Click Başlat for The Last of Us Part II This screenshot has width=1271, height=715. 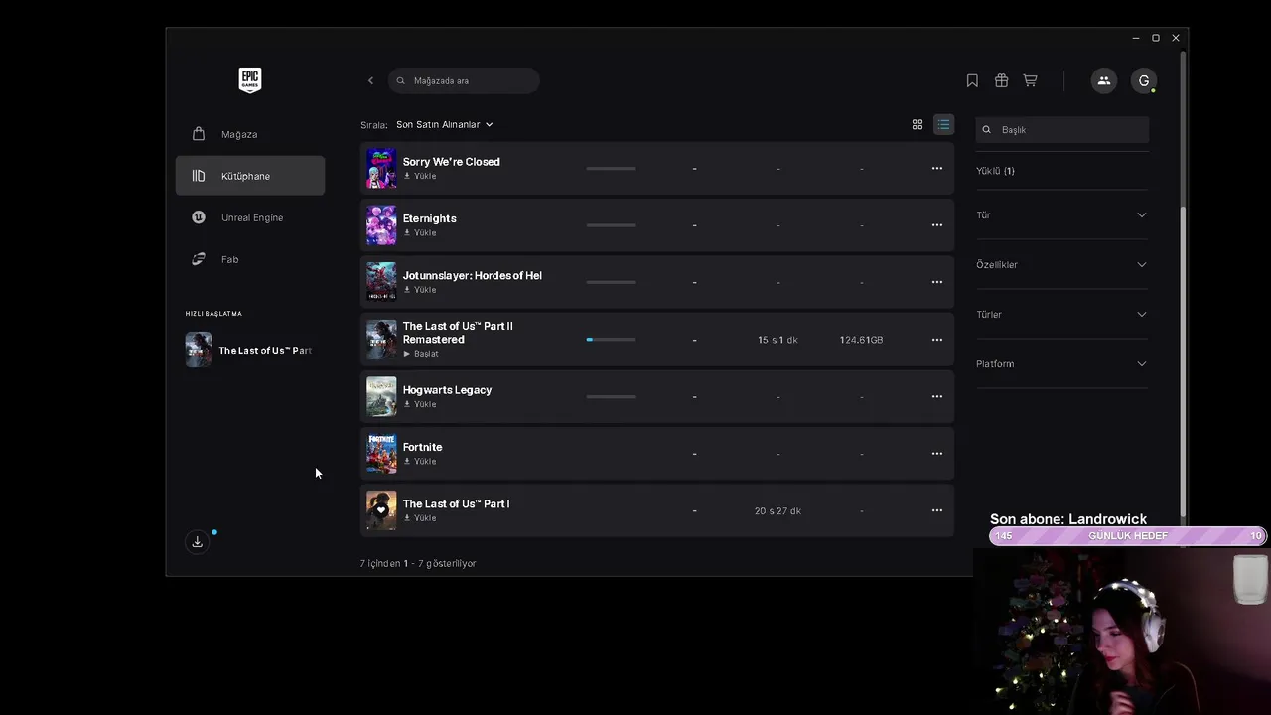coord(420,354)
